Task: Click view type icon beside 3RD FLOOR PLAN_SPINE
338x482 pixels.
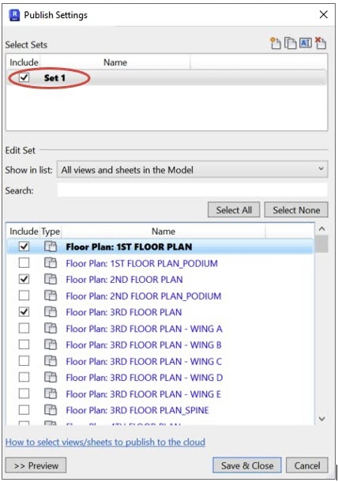Action: [x=51, y=410]
